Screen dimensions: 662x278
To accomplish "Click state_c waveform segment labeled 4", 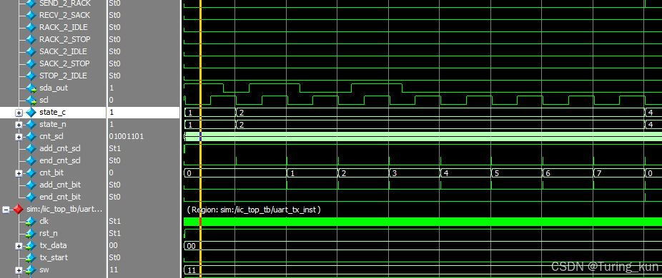I will pos(653,113).
